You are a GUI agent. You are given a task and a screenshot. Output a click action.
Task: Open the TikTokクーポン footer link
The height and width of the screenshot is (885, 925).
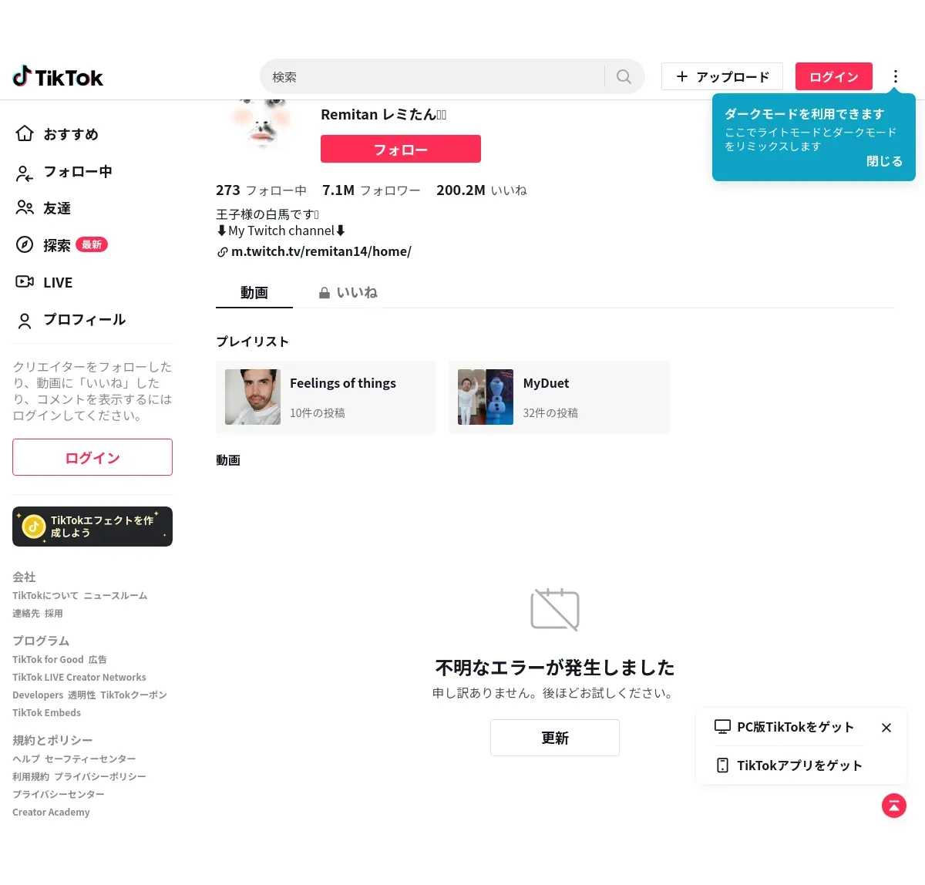tap(134, 695)
